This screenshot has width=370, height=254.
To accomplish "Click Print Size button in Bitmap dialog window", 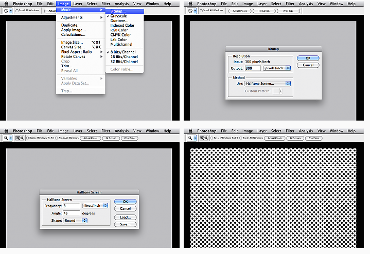I will (x=288, y=11).
